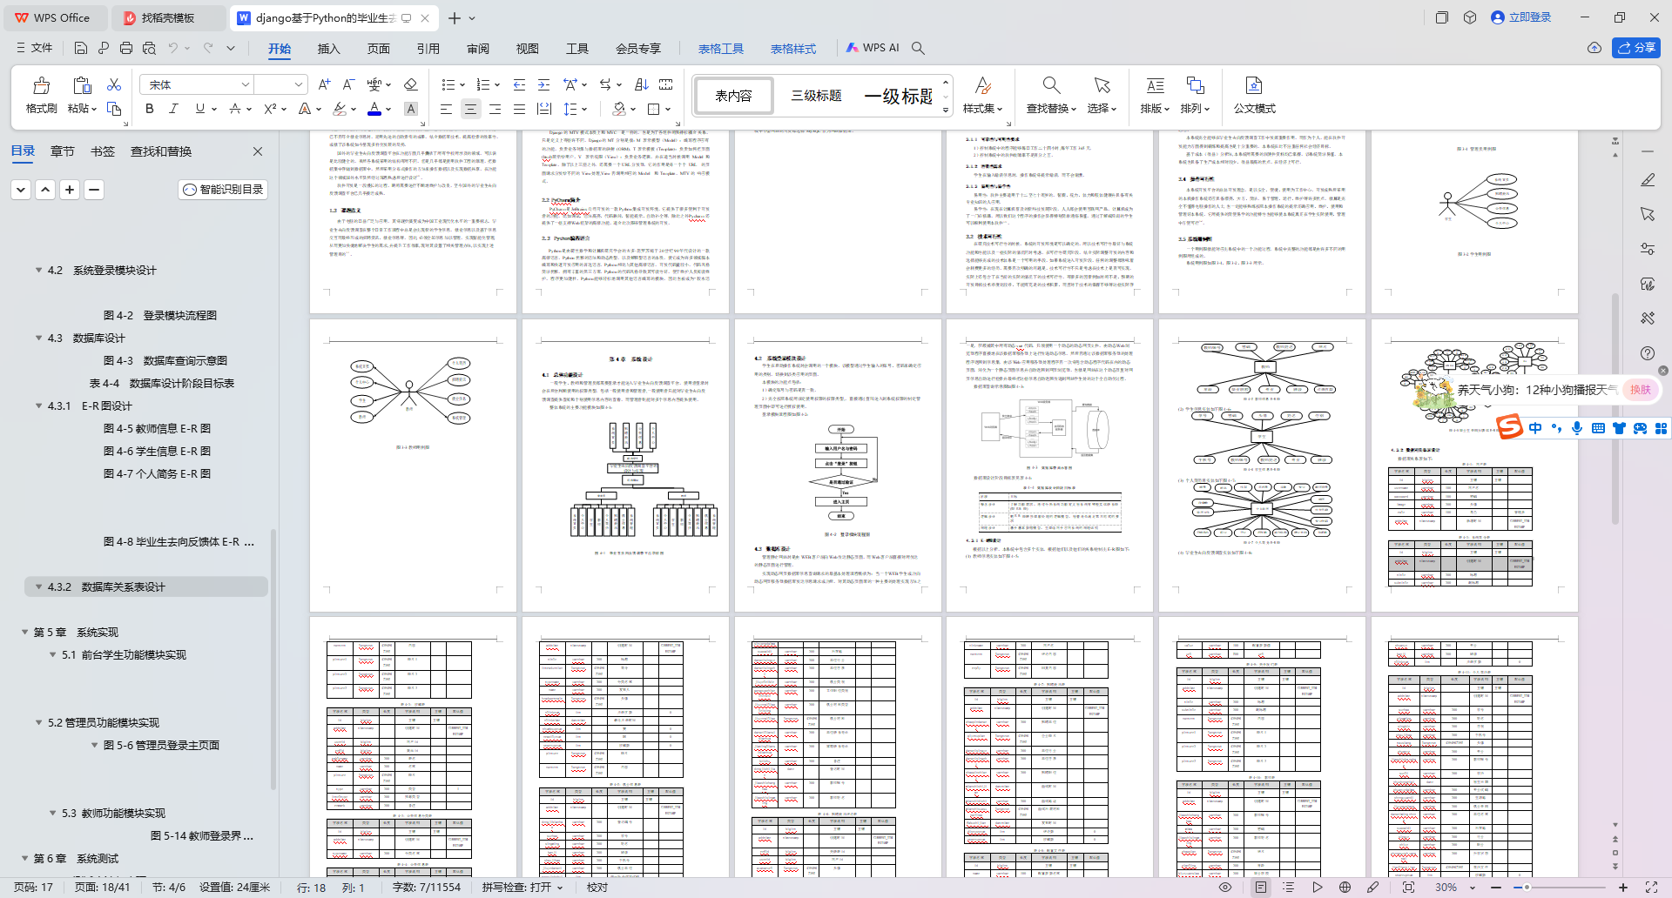Screen dimensions: 1672x898
Task: Click the minus (demote) icon in the outline panel
Action: click(x=94, y=189)
